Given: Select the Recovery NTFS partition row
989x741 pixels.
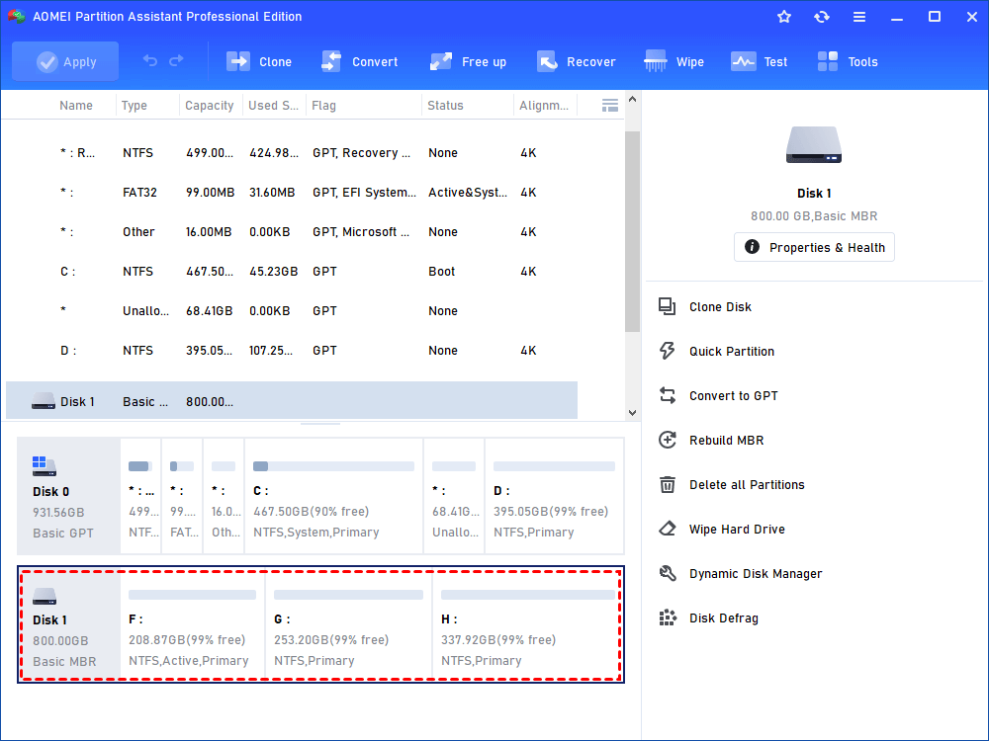Looking at the screenshot, I should [292, 153].
